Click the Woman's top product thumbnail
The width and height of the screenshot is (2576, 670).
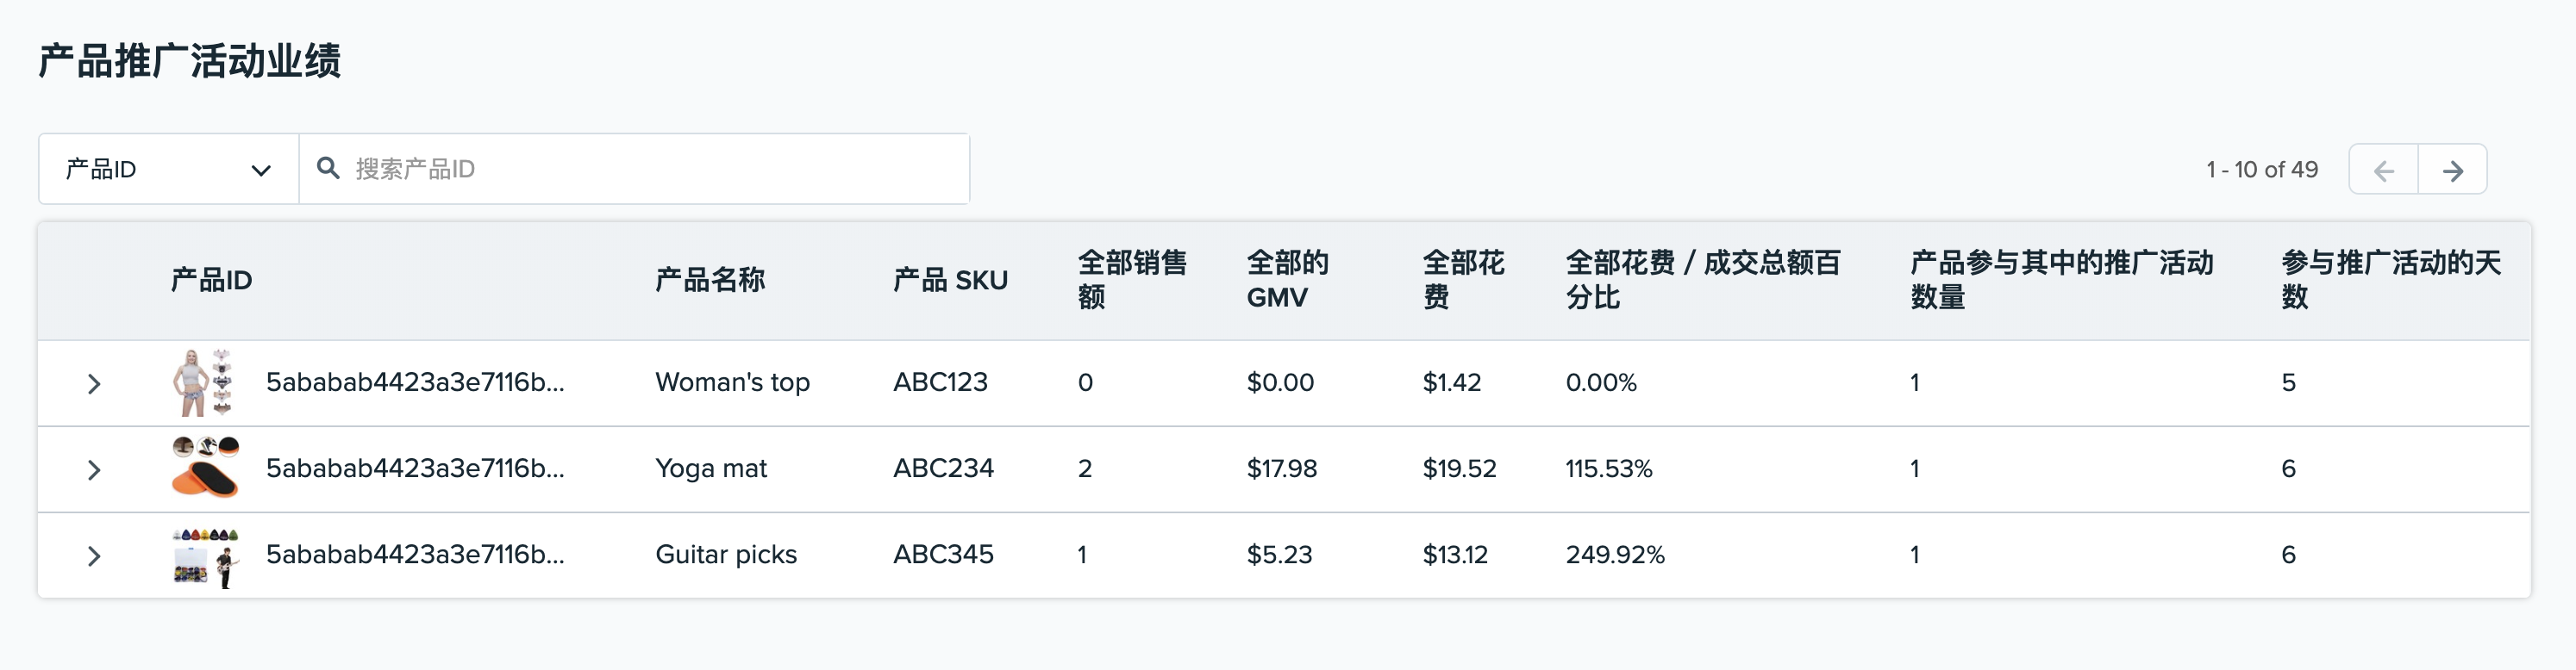(207, 382)
